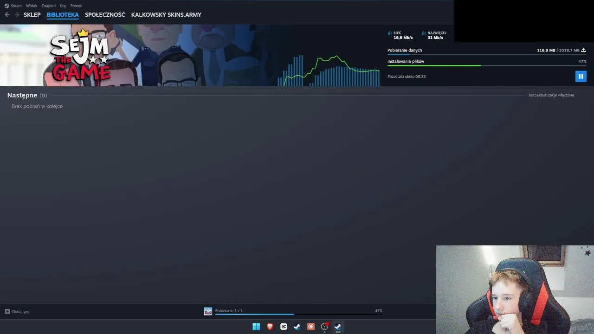Image resolution: width=594 pixels, height=334 pixels.
Task: Click the Dodaj grę plus icon
Action: 7,312
